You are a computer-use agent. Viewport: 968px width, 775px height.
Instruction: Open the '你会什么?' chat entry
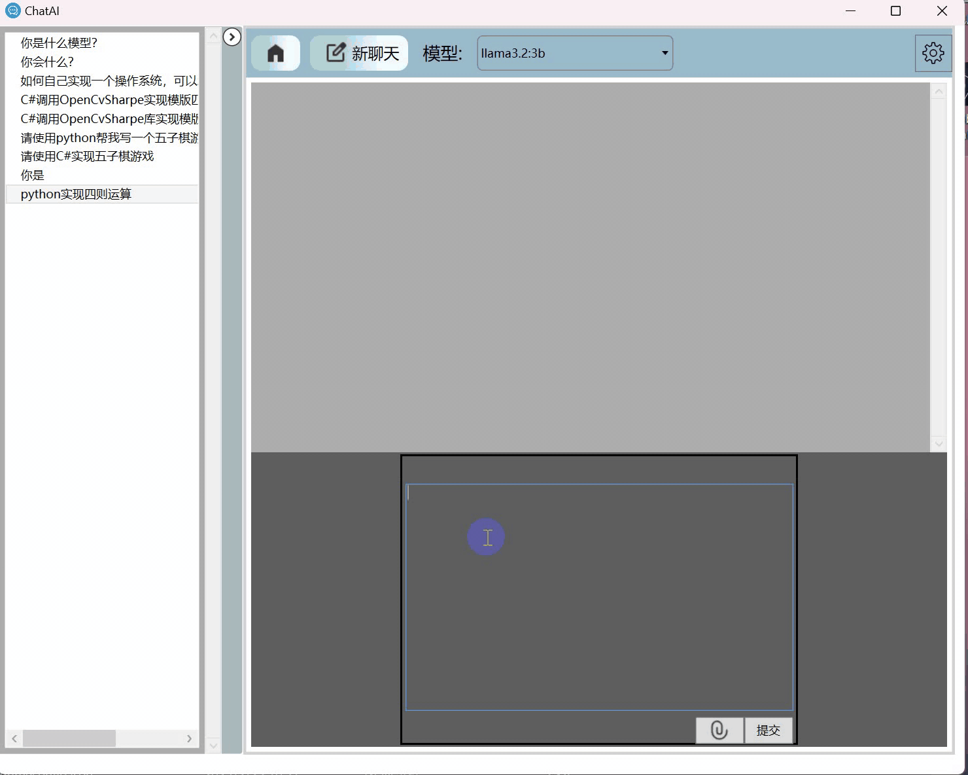coord(47,62)
